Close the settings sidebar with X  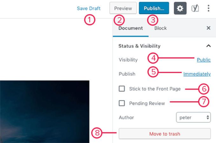tap(208, 28)
